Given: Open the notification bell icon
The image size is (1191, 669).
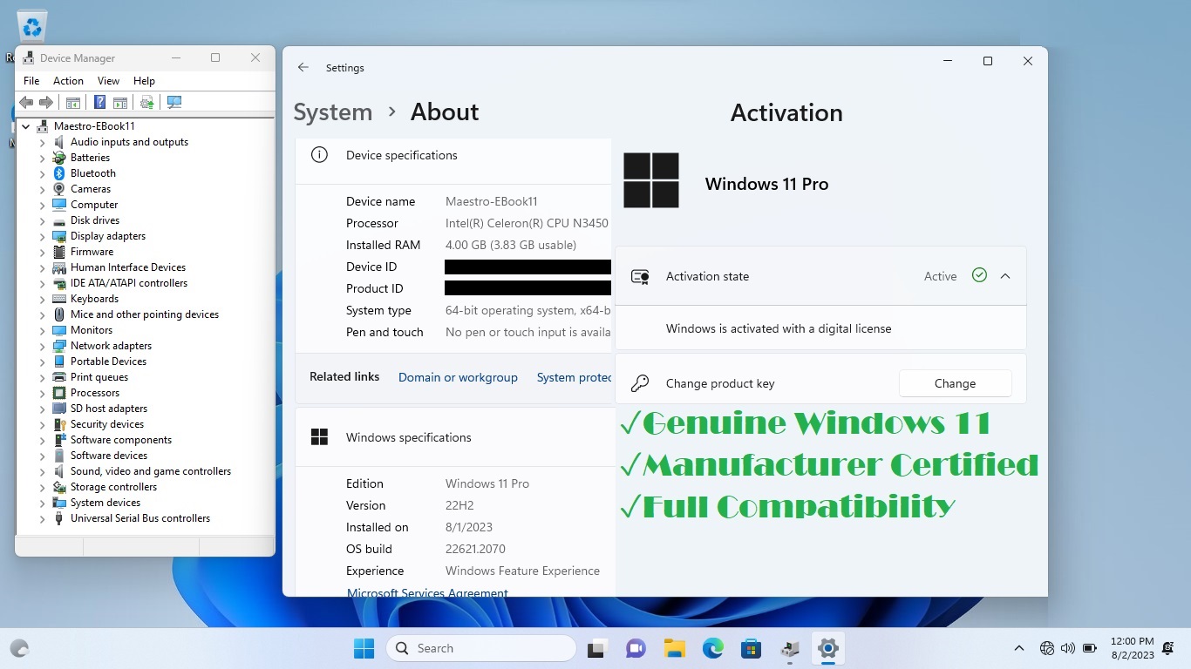Looking at the screenshot, I should [1168, 648].
